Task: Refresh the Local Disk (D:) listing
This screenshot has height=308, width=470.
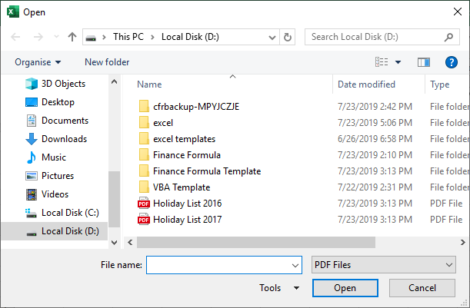Action: coord(288,37)
